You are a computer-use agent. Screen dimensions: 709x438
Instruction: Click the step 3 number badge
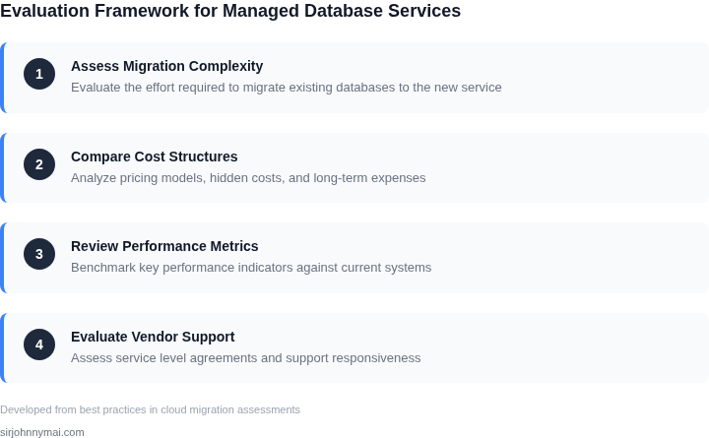pos(39,254)
